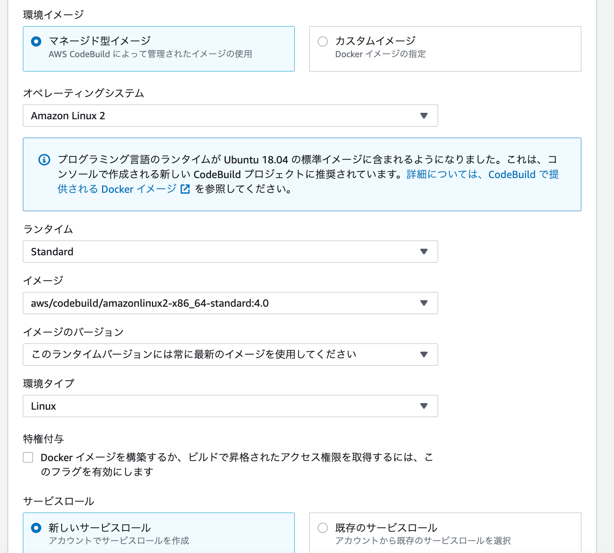This screenshot has width=614, height=553.
Task: Click the AWS CodeBuild によって管理されたイメージの使用 description
Action: pyautogui.click(x=150, y=54)
